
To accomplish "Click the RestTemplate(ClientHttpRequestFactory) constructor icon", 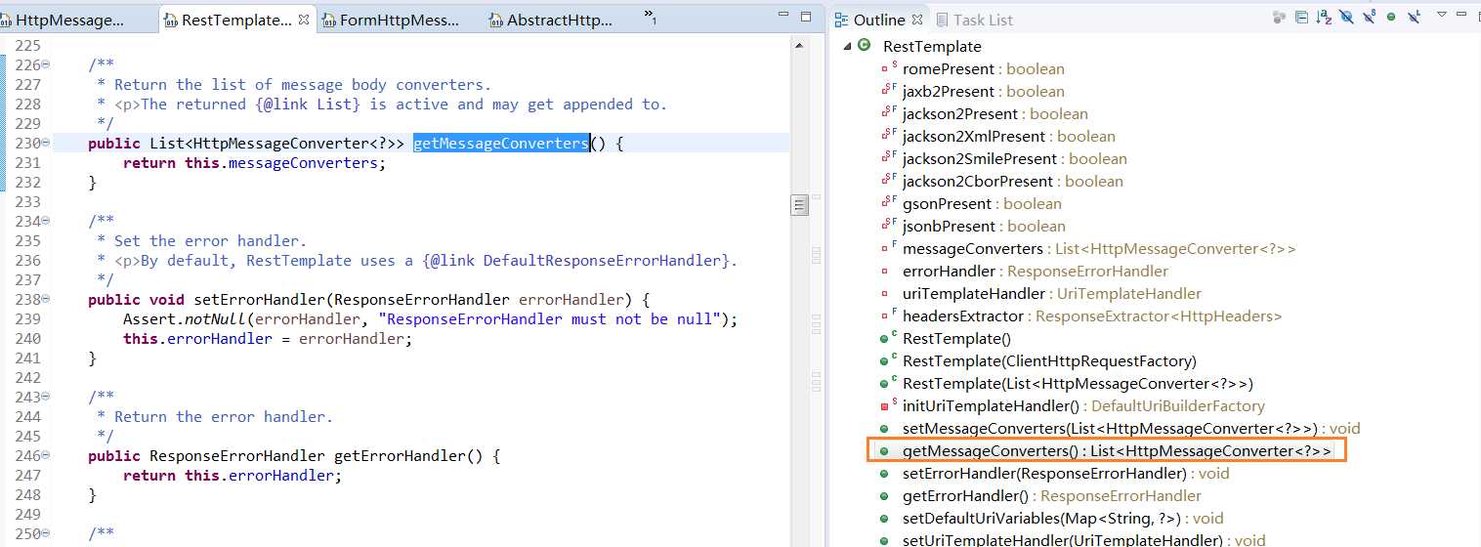I will pos(888,360).
